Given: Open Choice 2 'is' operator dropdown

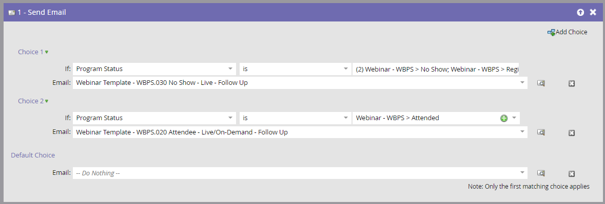Looking at the screenshot, I should pos(346,118).
